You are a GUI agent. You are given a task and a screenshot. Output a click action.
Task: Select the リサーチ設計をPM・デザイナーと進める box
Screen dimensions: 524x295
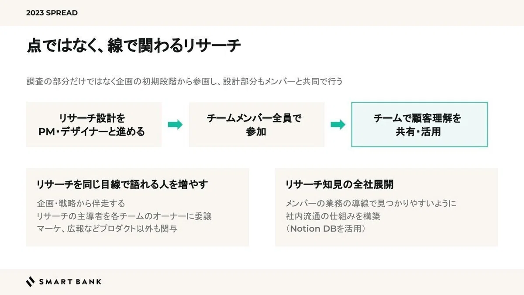pyautogui.click(x=94, y=125)
